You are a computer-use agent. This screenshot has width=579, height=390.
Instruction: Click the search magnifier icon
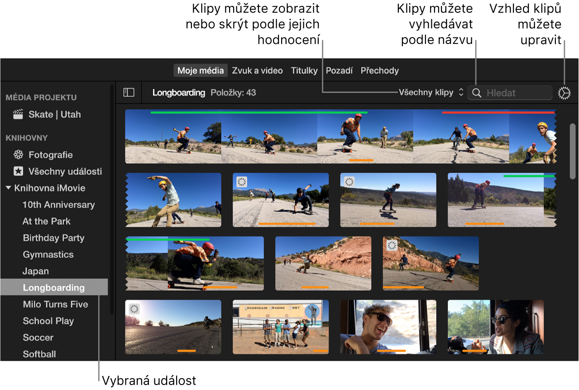(x=477, y=93)
